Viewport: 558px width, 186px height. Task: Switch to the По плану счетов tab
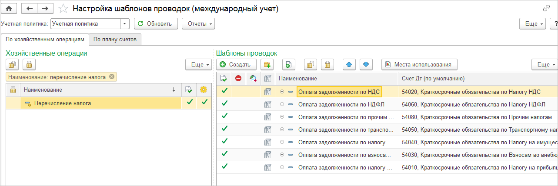click(x=115, y=39)
